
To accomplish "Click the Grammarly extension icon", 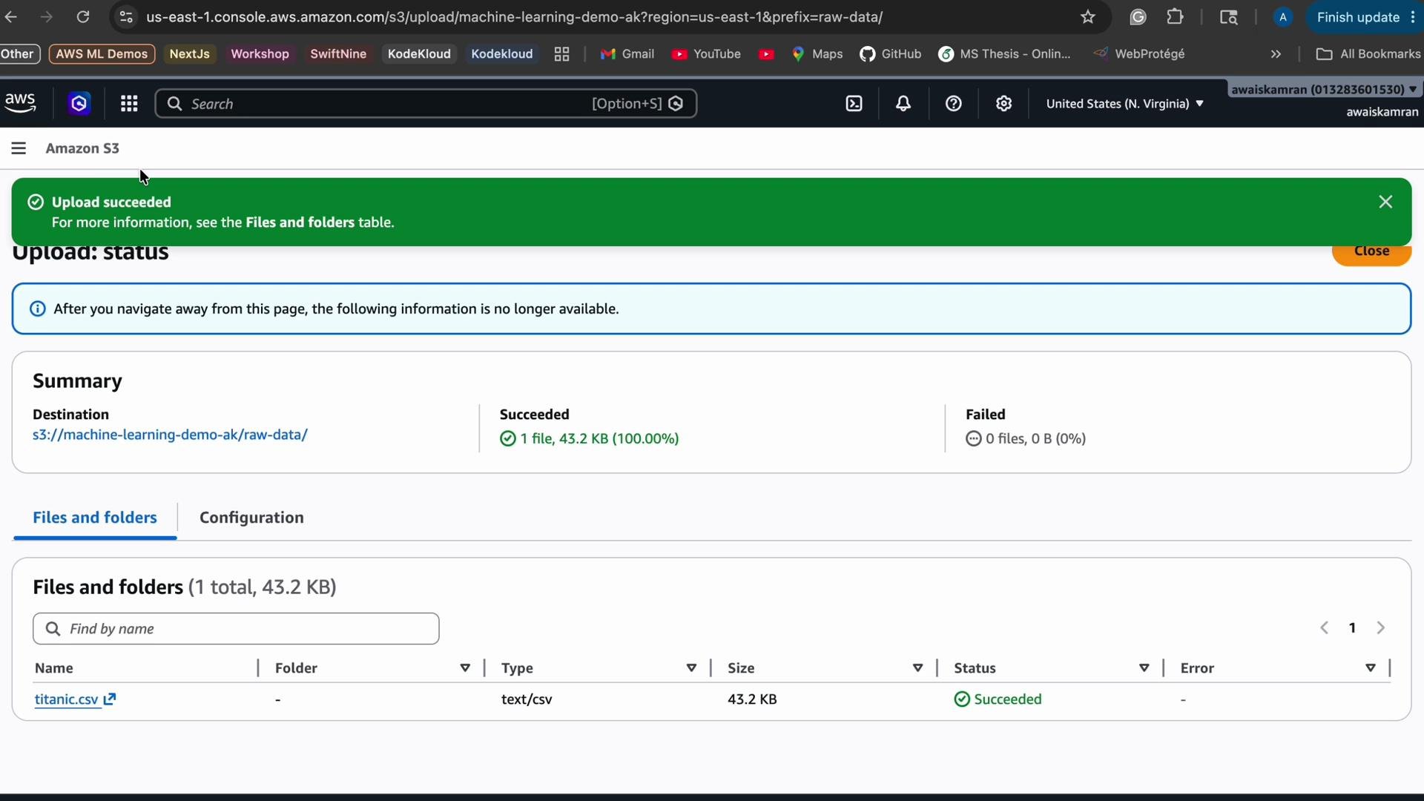I will (1138, 17).
